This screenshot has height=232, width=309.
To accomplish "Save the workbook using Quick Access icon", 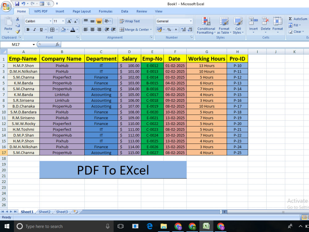I will [x=17, y=3].
